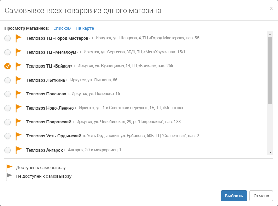Viewport: 278px width, 206px height.
Task: Switch to the 'На карте' map view
Action: pyautogui.click(x=85, y=28)
